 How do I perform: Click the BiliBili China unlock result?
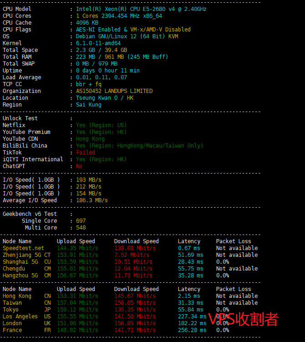(139, 146)
